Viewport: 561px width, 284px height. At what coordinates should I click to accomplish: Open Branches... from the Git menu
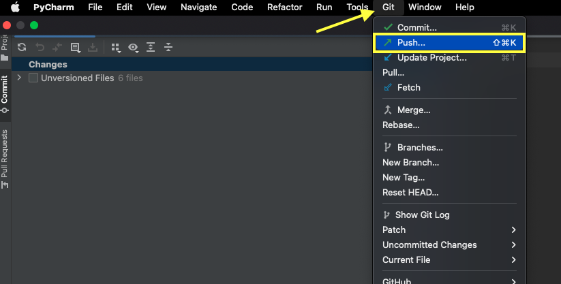[x=449, y=147]
